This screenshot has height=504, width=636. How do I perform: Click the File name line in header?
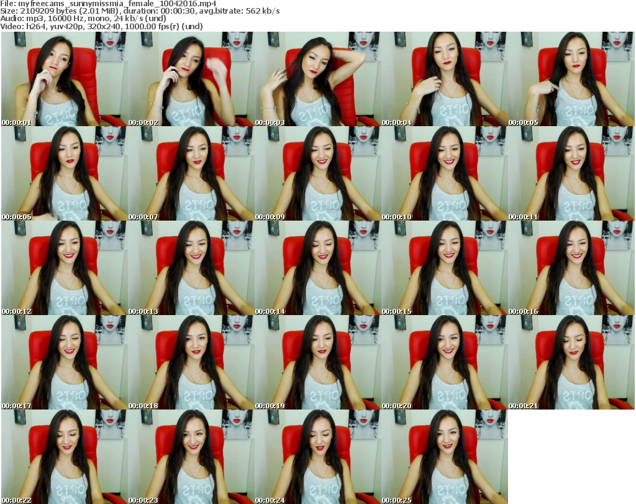pos(108,4)
